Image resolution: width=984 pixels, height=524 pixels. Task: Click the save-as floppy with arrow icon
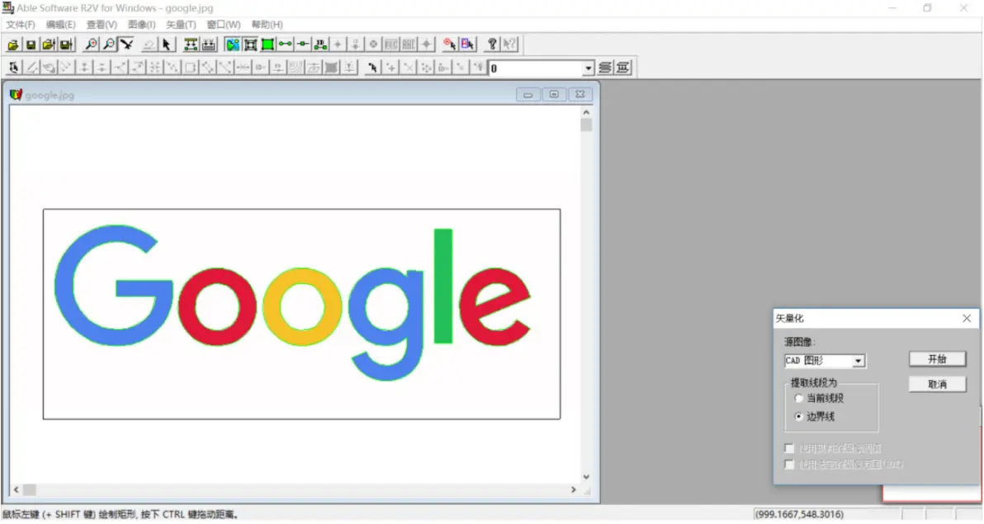click(66, 45)
